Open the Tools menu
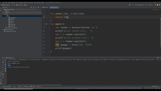This screenshot has width=161, height=91. coord(32,3)
